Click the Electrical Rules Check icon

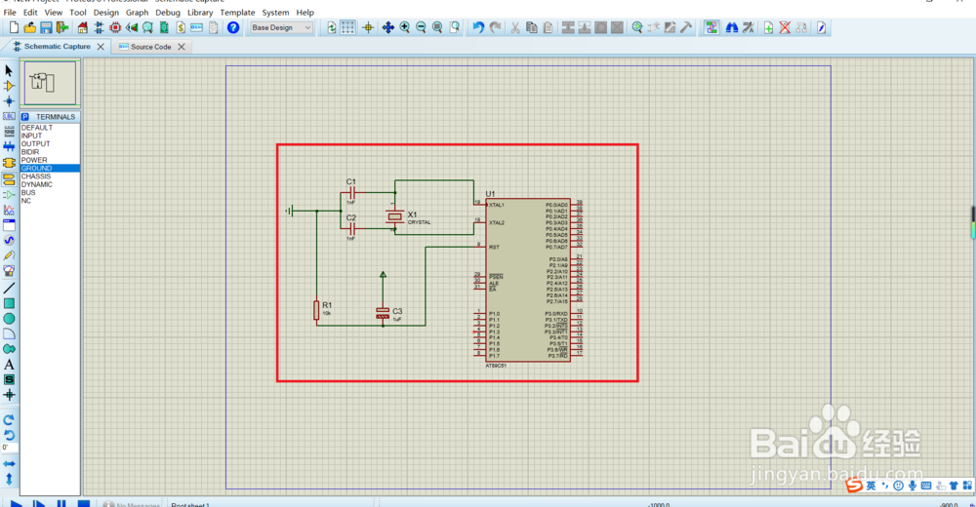821,27
